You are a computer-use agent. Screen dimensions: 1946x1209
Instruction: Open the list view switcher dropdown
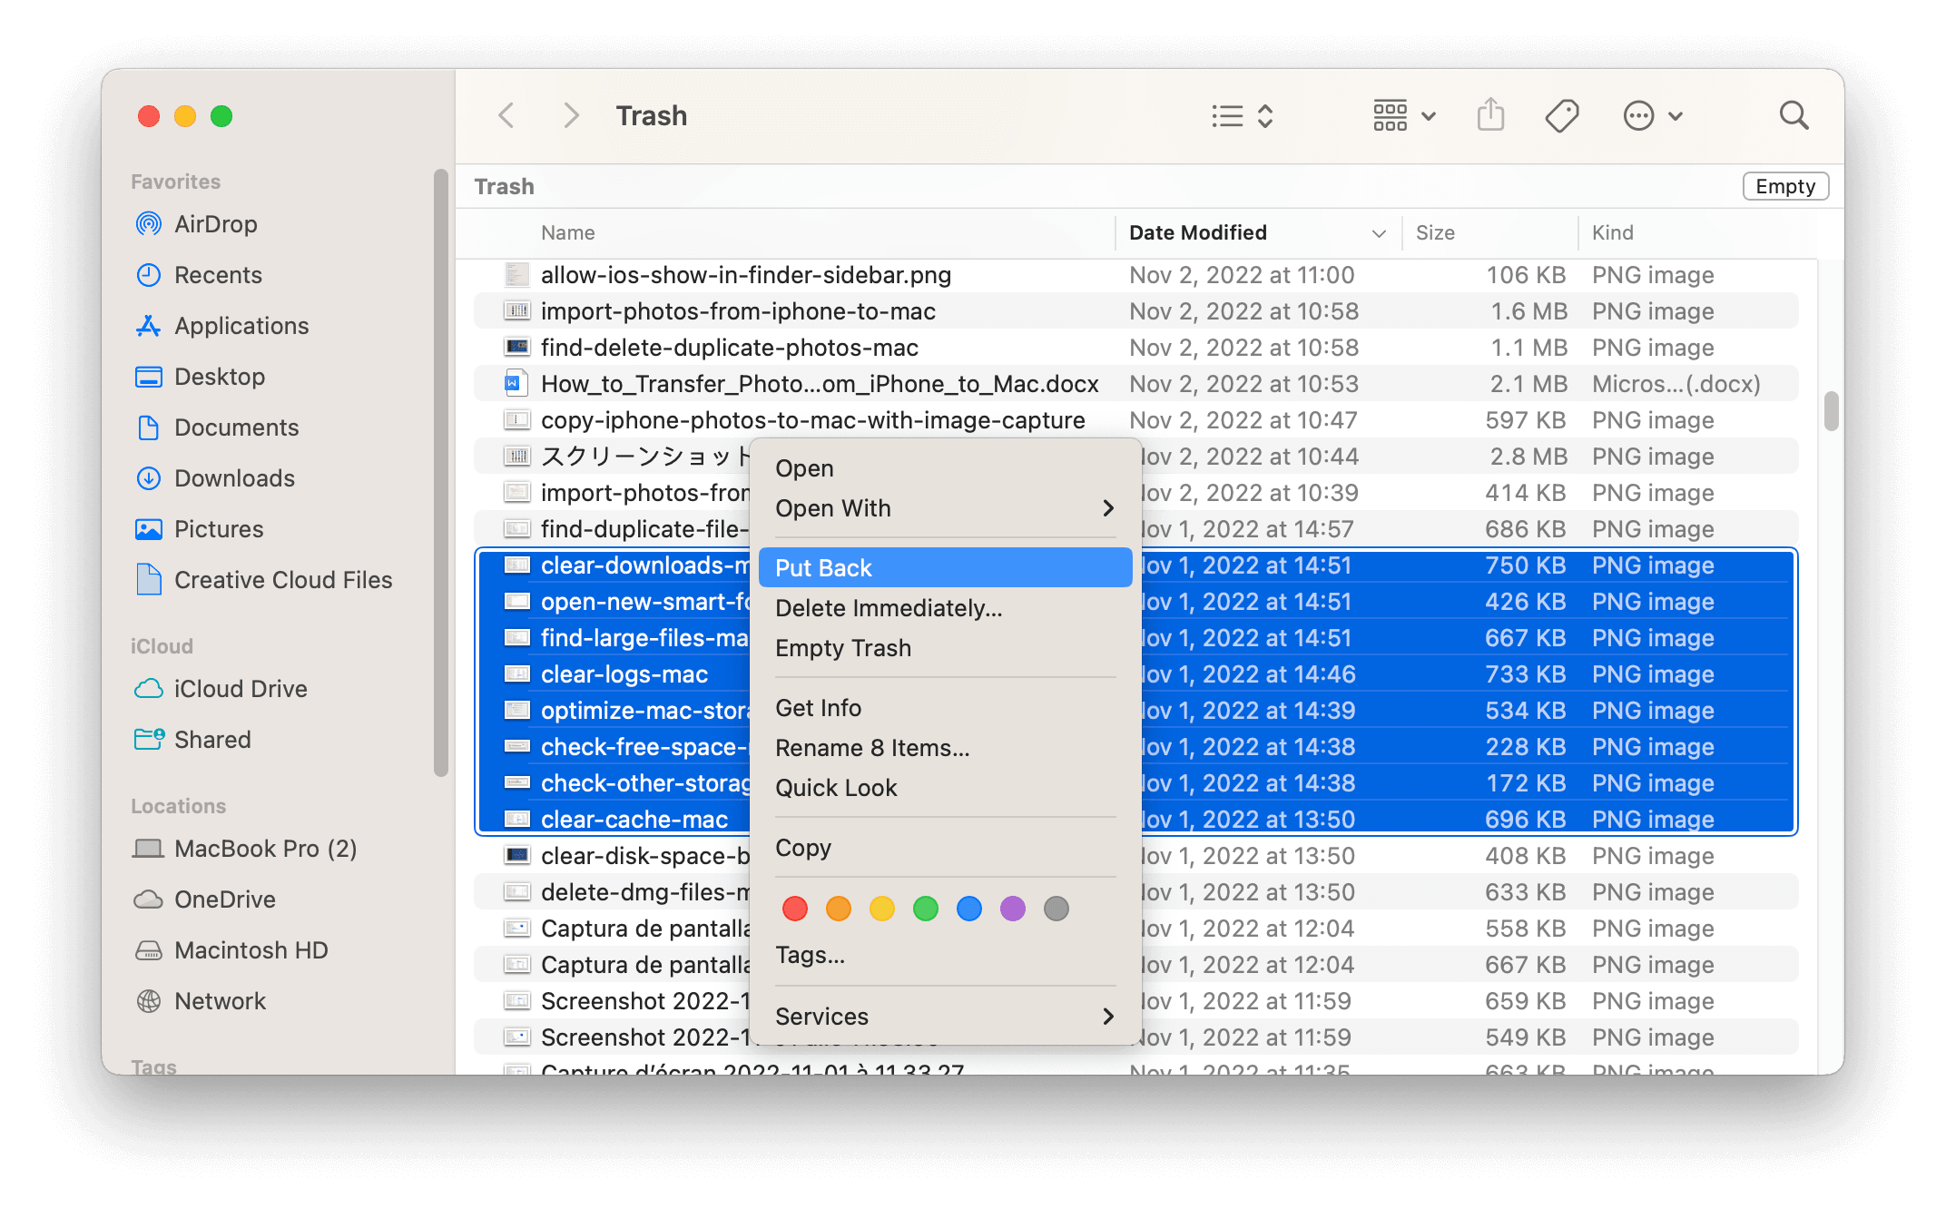[x=1243, y=115]
